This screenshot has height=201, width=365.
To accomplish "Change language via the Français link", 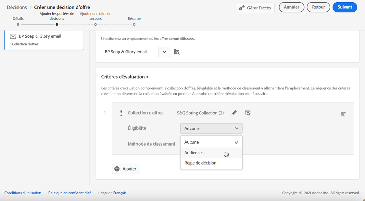I will (x=120, y=193).
